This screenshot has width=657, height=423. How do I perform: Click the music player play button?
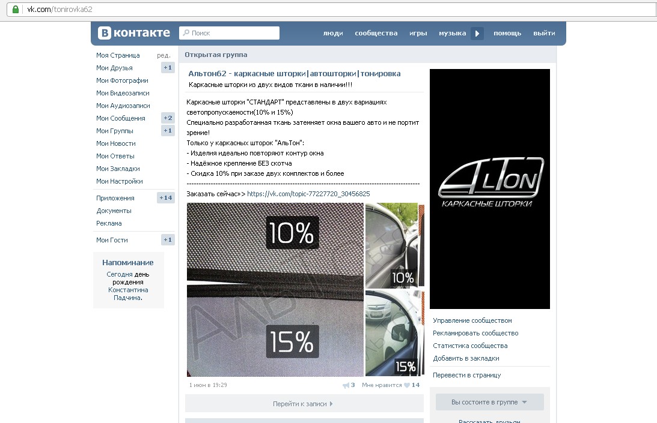click(x=477, y=33)
